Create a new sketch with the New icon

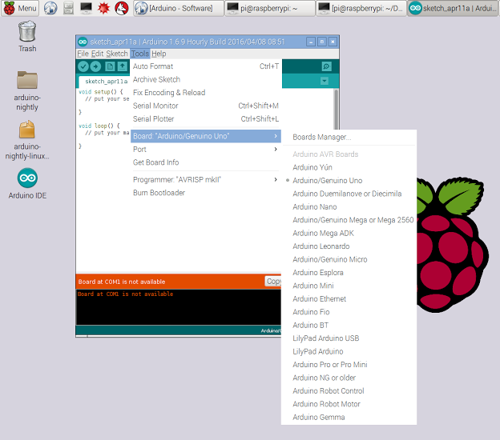click(110, 66)
